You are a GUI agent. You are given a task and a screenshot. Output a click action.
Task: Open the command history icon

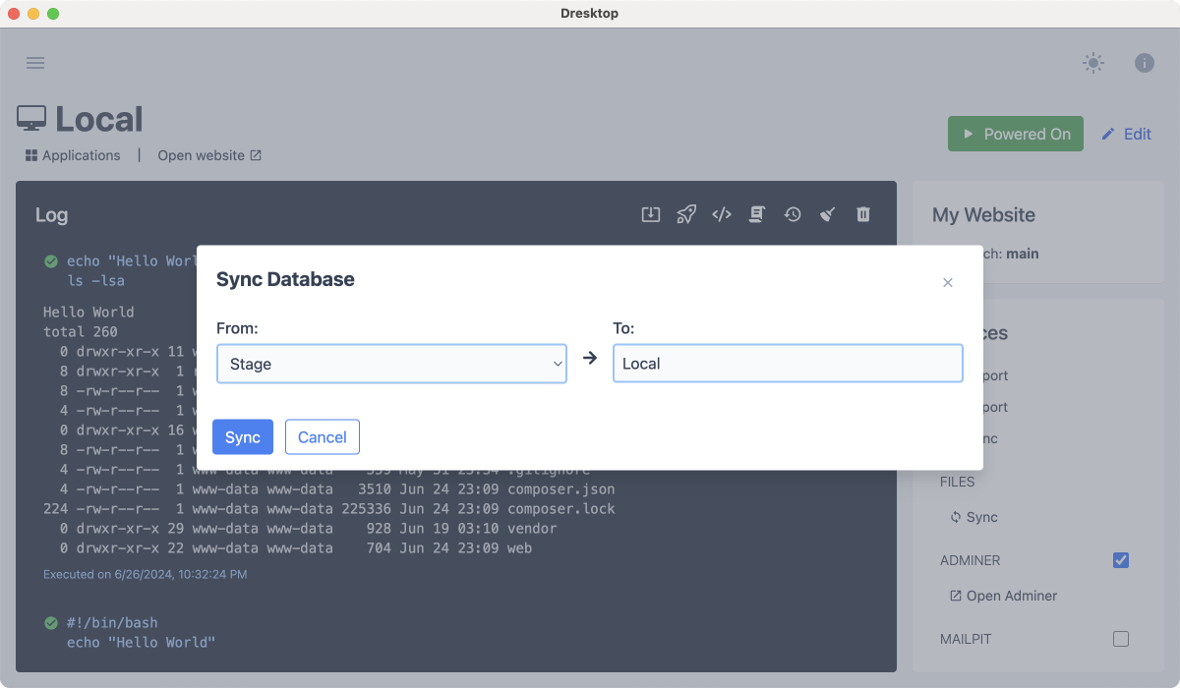point(792,213)
